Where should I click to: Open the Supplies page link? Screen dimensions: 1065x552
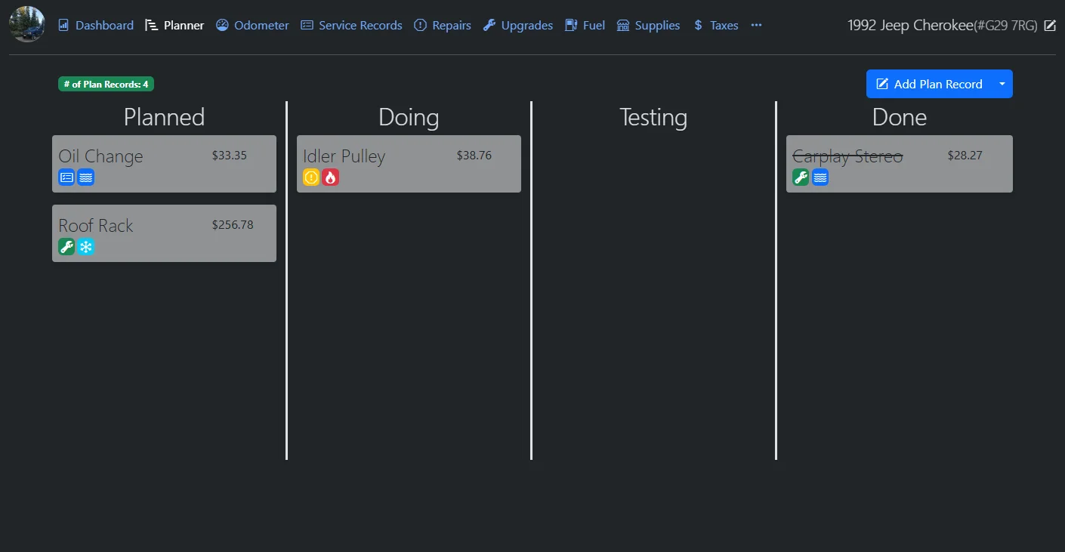[648, 25]
